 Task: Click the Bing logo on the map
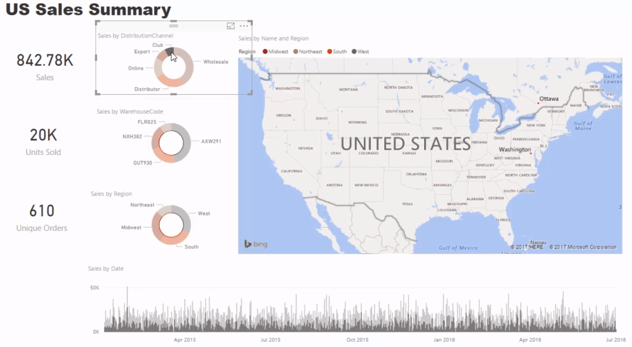point(256,244)
